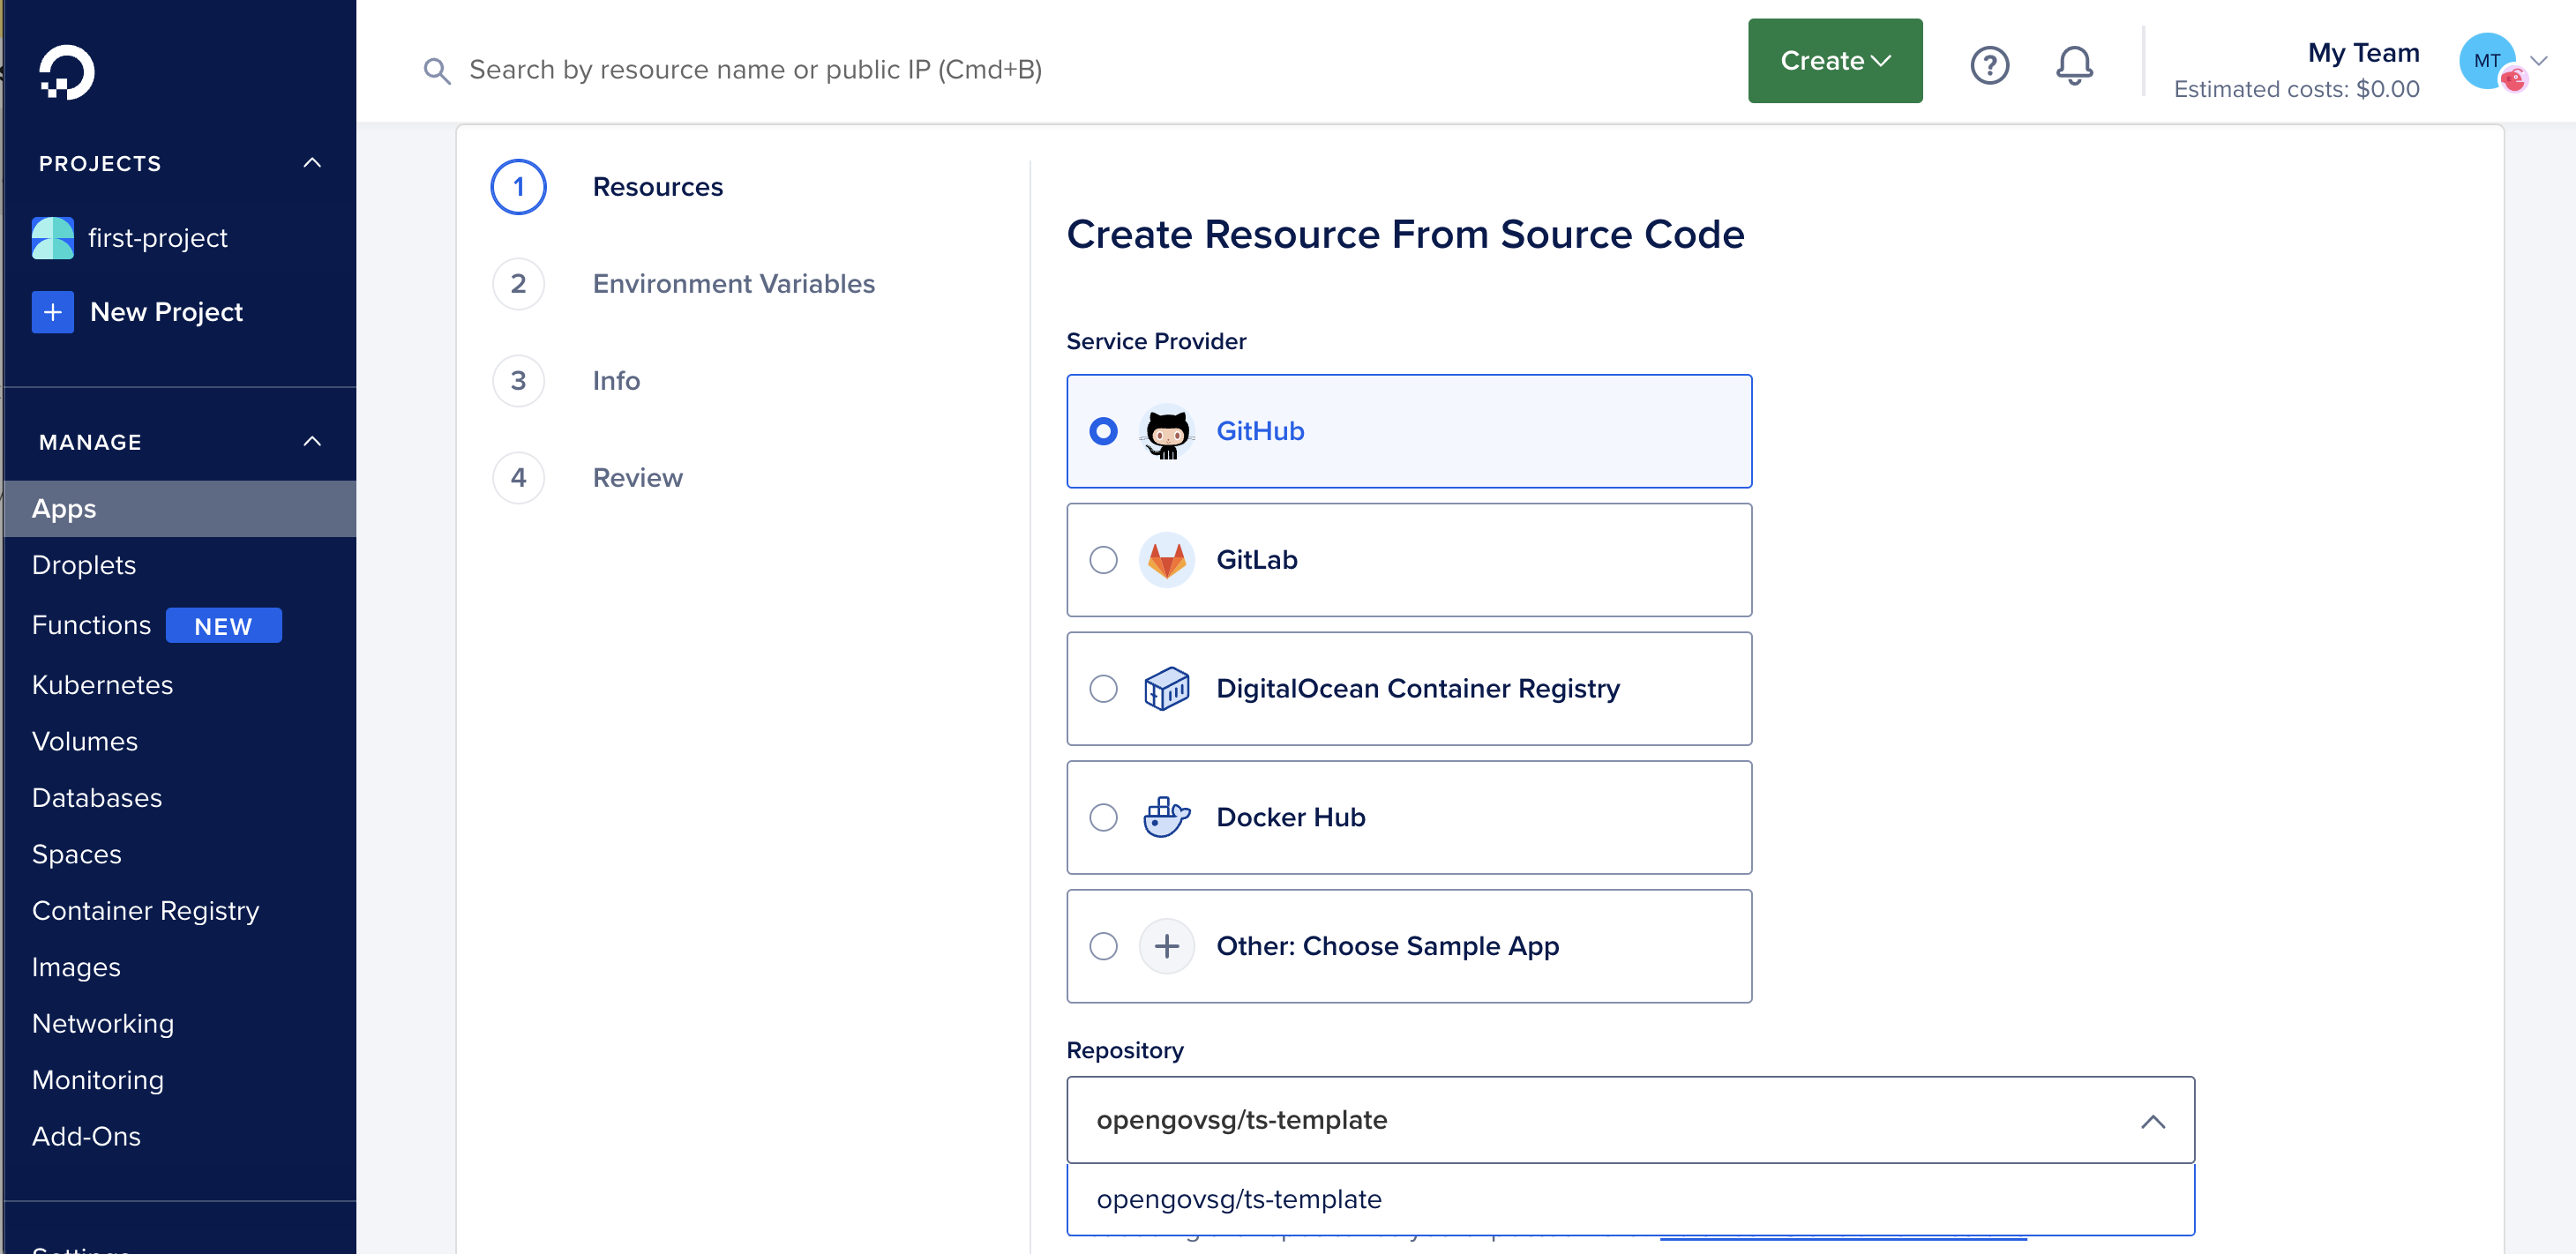Click My Team account name

coord(2363,53)
